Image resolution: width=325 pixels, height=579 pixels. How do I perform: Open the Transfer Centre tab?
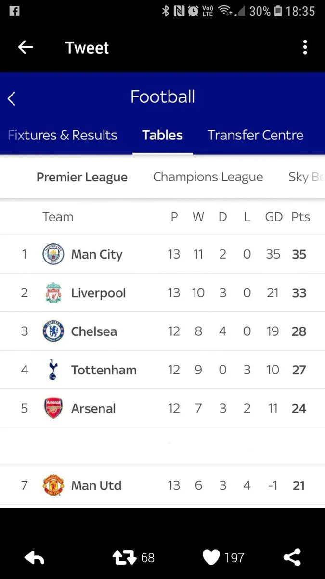coord(255,135)
